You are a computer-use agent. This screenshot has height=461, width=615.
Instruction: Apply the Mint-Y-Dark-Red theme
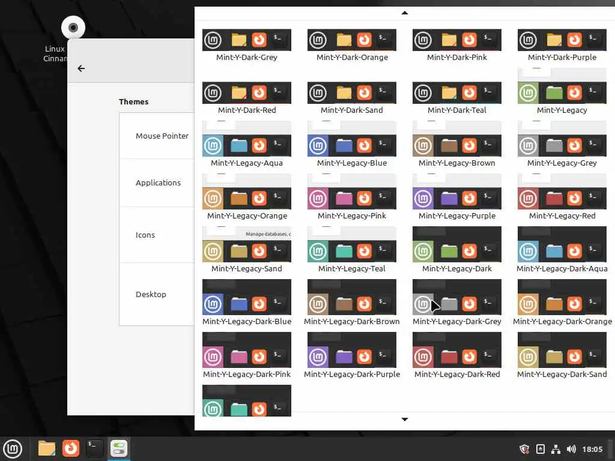coord(247,93)
